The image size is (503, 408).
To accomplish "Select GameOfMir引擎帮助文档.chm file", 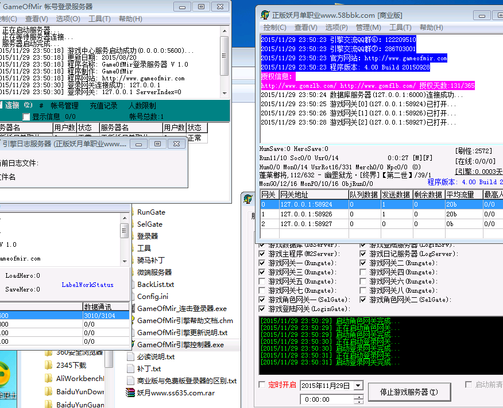I will coord(185,321).
